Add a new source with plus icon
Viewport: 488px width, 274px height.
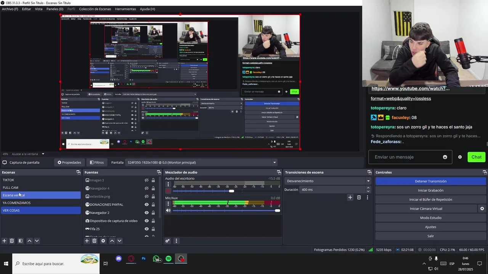tap(87, 241)
